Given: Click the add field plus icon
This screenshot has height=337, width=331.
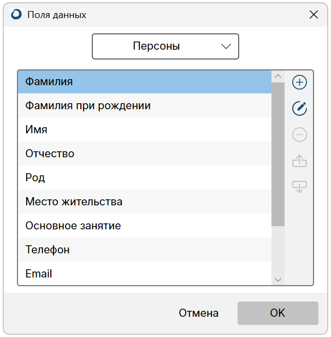Looking at the screenshot, I should (x=299, y=82).
